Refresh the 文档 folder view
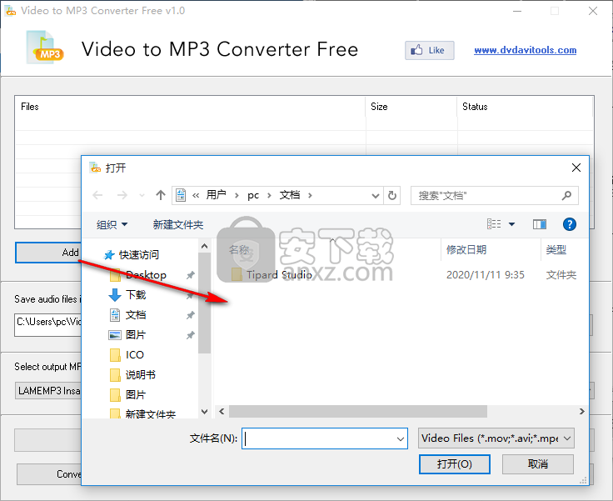 [x=392, y=195]
